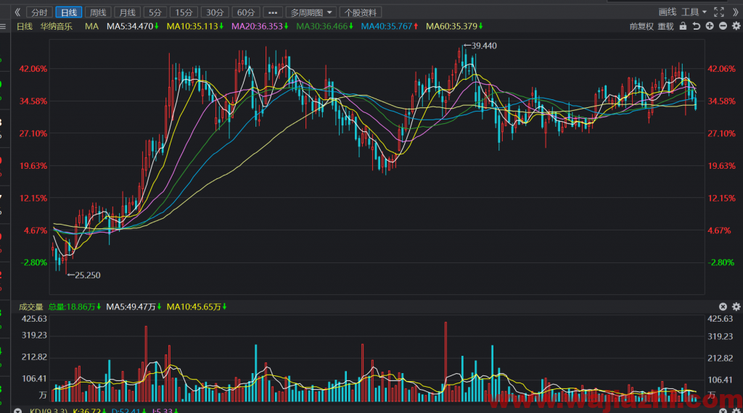Click the MA10:35.113 value
This screenshot has width=743, height=413.
(194, 27)
